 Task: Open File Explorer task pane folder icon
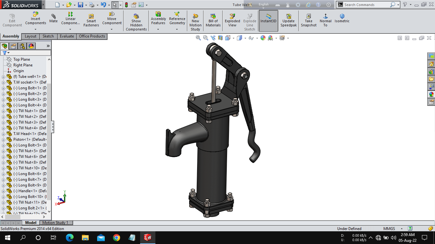pos(431,79)
